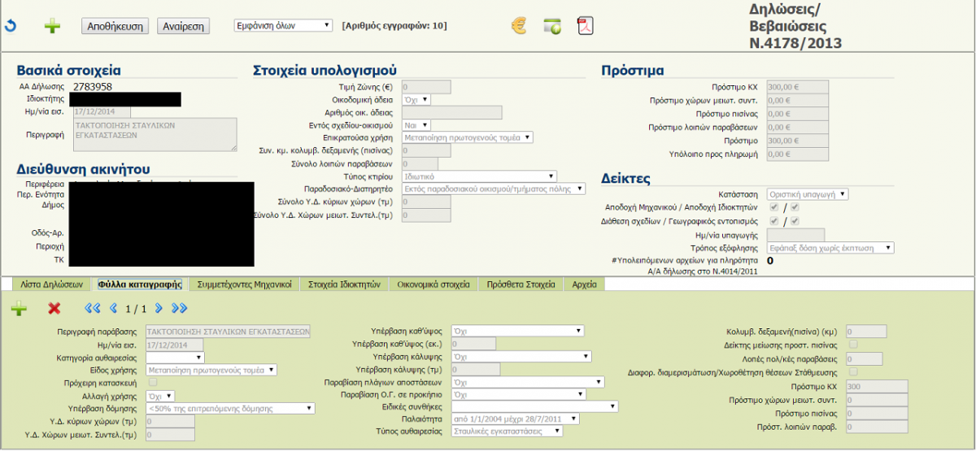Expand the Κατάσταση dropdown
976x451 pixels.
[809, 194]
